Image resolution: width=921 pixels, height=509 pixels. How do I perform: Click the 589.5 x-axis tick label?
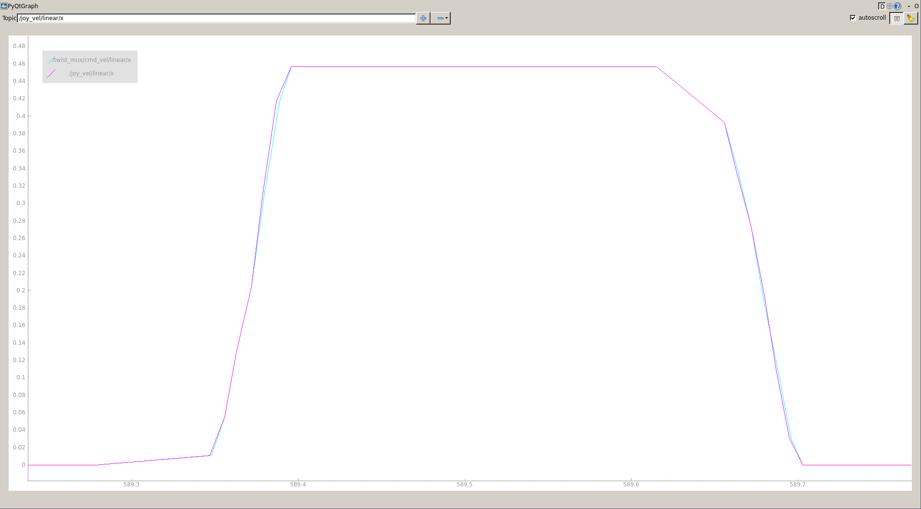pyautogui.click(x=464, y=485)
